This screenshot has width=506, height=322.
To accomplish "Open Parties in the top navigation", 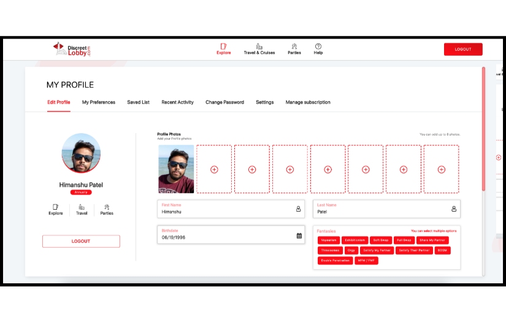I will (x=294, y=49).
